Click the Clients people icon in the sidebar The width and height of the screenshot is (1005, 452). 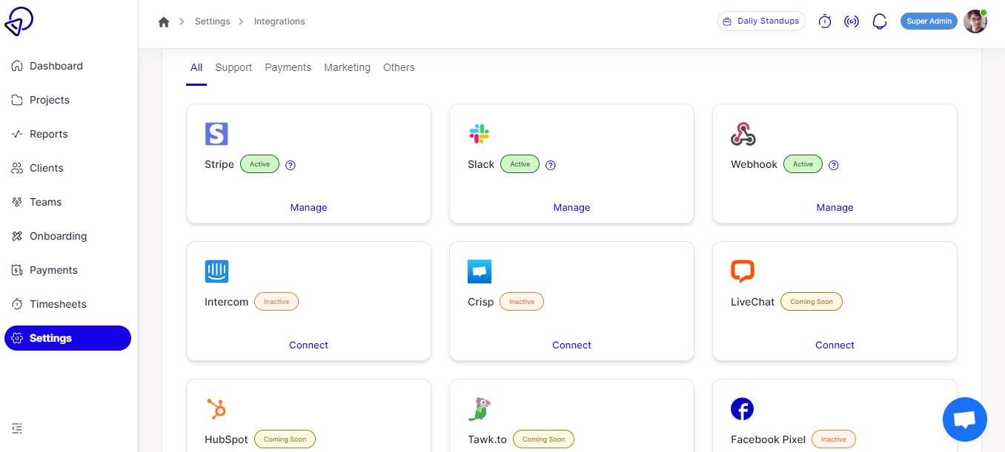click(x=17, y=168)
